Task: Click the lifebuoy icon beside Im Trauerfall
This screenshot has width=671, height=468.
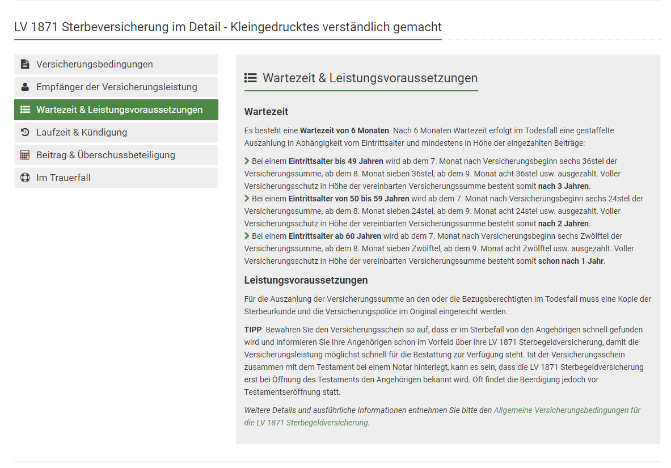Action: click(26, 178)
